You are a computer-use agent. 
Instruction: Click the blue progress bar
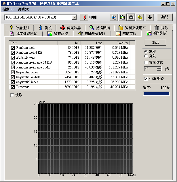156,94
